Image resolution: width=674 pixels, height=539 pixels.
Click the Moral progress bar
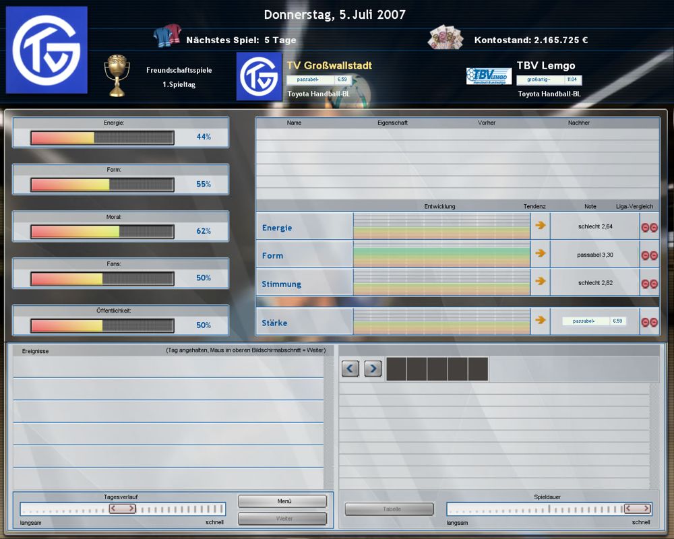102,231
